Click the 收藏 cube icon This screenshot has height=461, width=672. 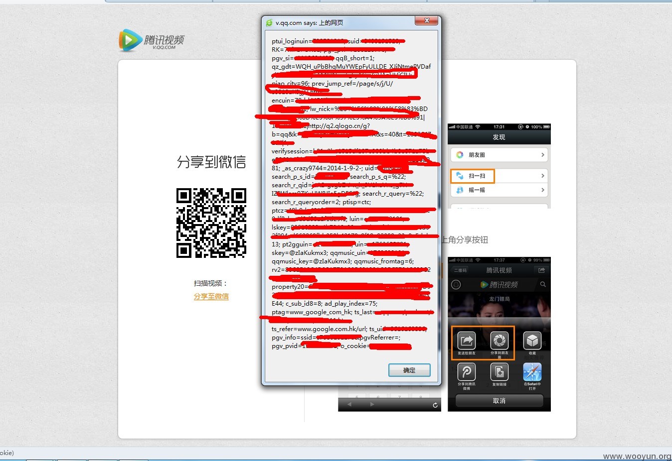tap(532, 341)
